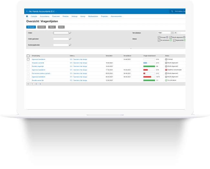Click the green progress bar in Ronalds vragenlijst row
The width and height of the screenshot is (210, 169).
[x=149, y=66]
